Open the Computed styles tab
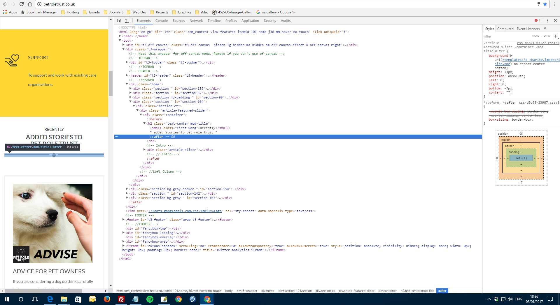The height and width of the screenshot is (305, 560). click(x=505, y=29)
